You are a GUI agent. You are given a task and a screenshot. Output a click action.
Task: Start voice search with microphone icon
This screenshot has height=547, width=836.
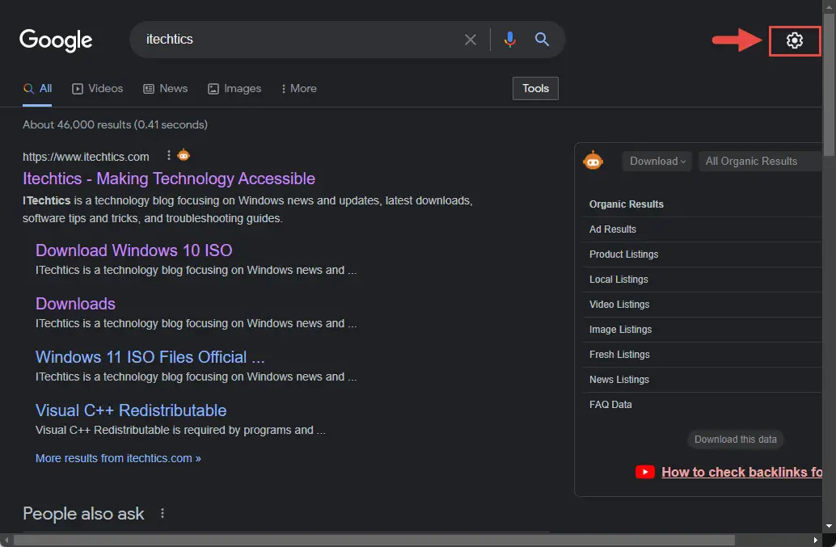click(509, 40)
